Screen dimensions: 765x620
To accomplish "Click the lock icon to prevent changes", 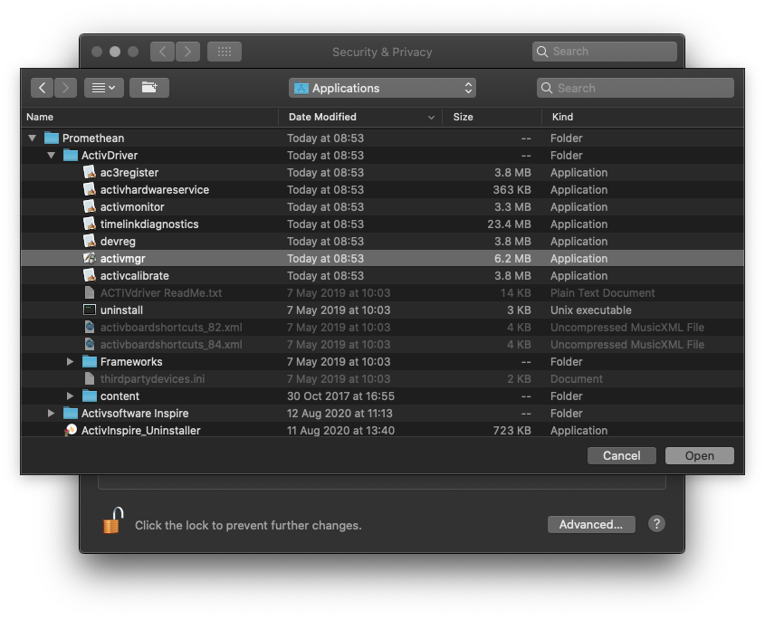I will (x=112, y=522).
